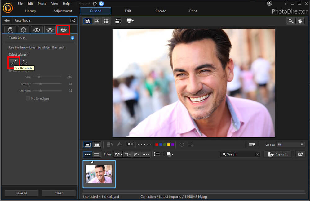Switch to the Create tab
The image size is (310, 201).
161,11
